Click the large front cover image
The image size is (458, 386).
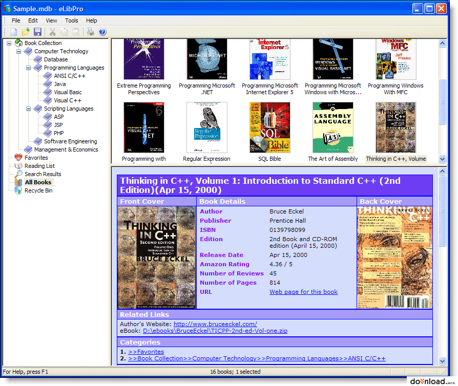coord(157,258)
